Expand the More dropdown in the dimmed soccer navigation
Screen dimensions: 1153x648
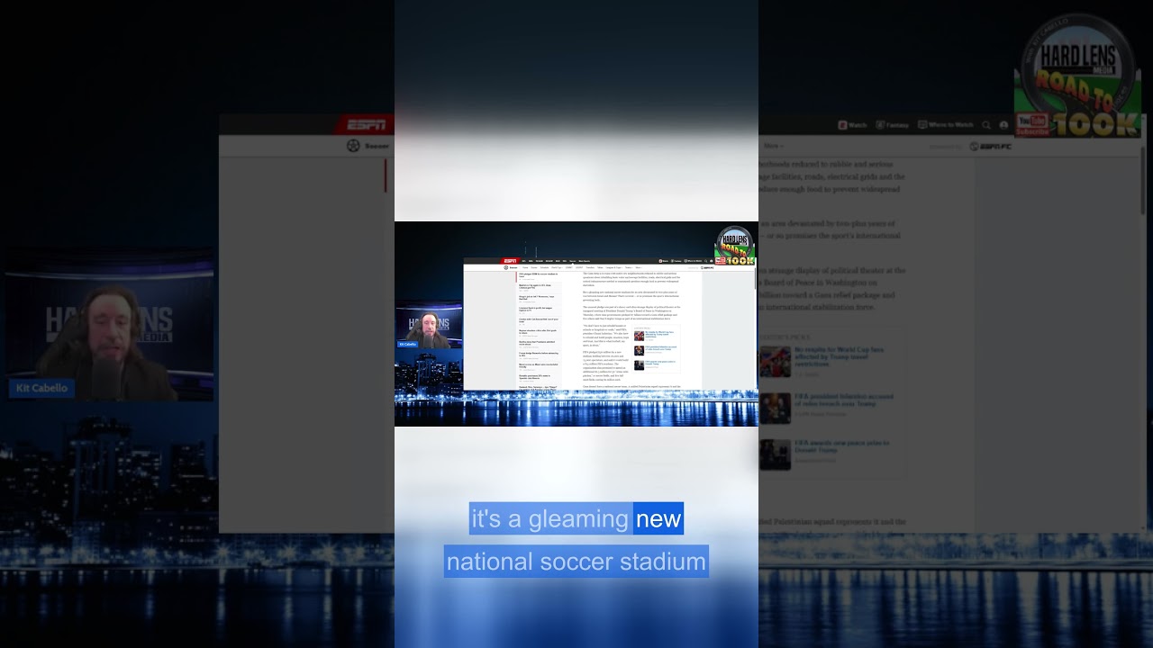click(773, 146)
